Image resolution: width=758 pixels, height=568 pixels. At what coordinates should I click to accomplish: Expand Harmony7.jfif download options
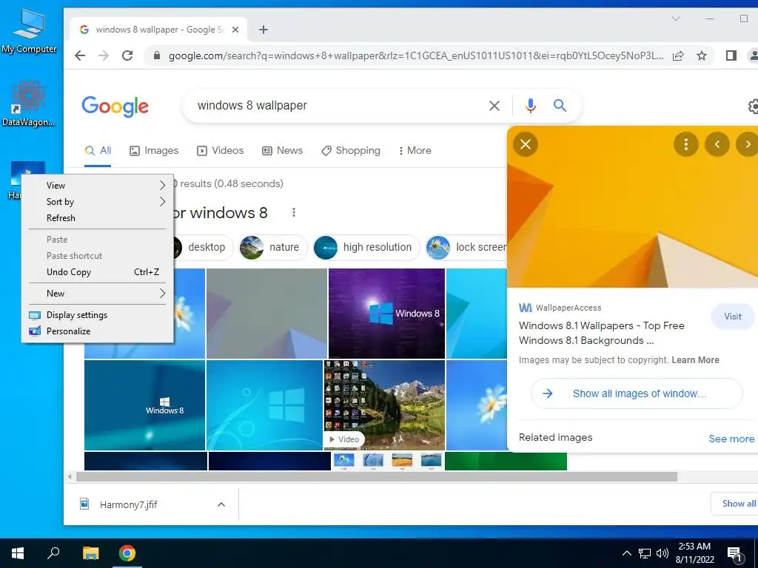221,504
